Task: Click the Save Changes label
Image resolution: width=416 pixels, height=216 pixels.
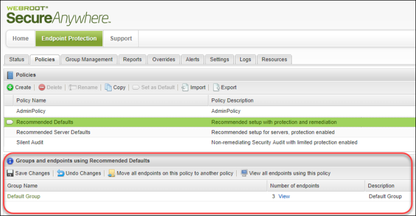Action: click(x=33, y=173)
